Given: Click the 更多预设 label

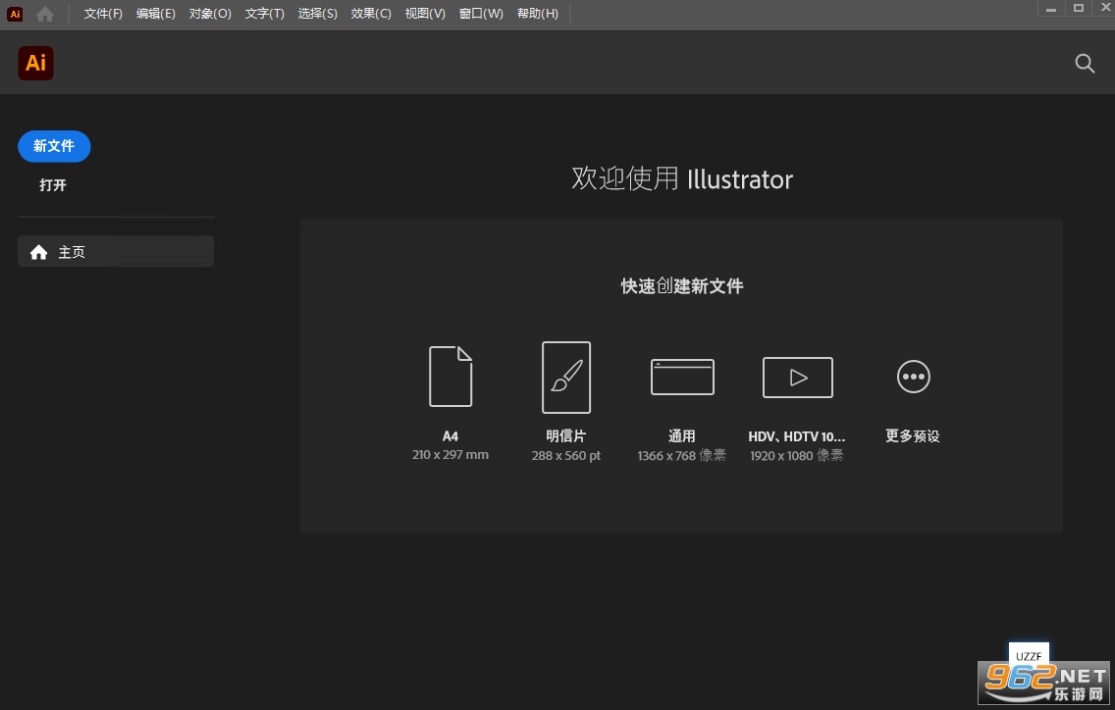Looking at the screenshot, I should 913,435.
